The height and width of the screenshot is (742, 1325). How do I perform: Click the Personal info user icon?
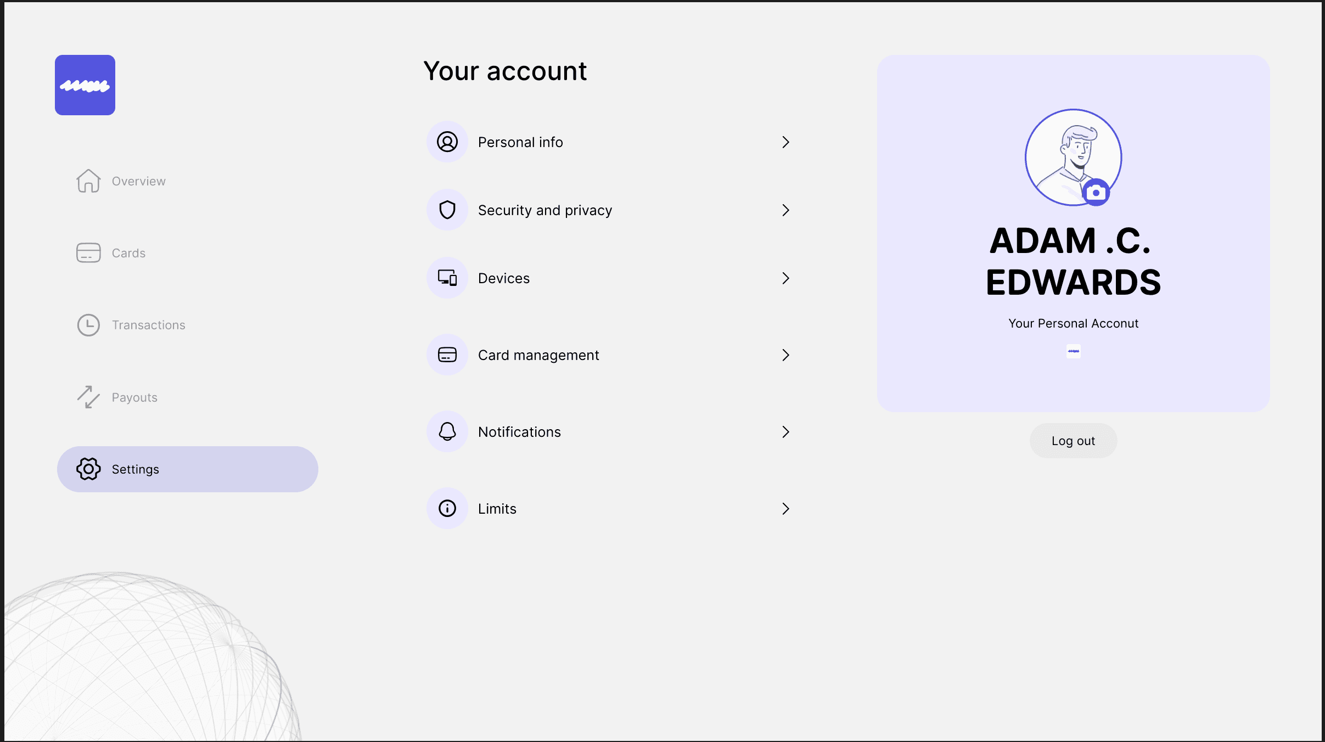[447, 142]
